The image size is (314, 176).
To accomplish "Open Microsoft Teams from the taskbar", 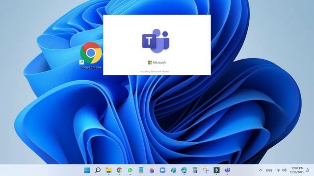I will point(227,170).
